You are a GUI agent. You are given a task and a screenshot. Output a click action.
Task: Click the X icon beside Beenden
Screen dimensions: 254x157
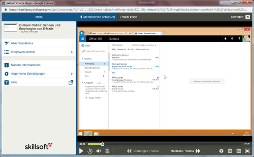coord(248,17)
